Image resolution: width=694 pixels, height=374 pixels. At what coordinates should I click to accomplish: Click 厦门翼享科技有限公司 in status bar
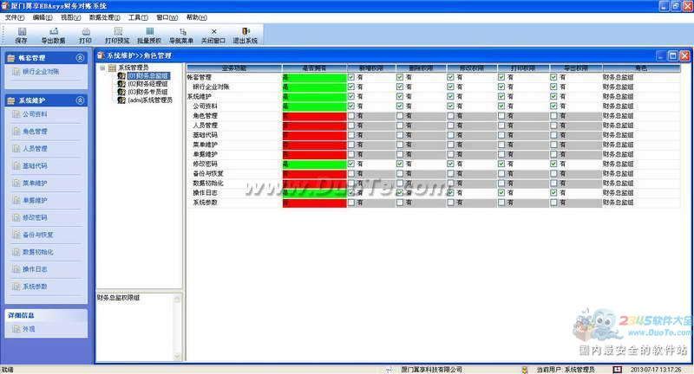tap(431, 370)
